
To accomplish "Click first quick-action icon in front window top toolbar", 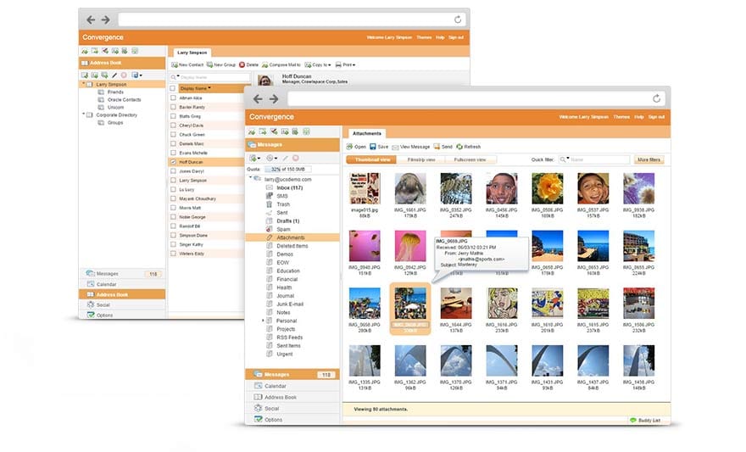I will 252,131.
